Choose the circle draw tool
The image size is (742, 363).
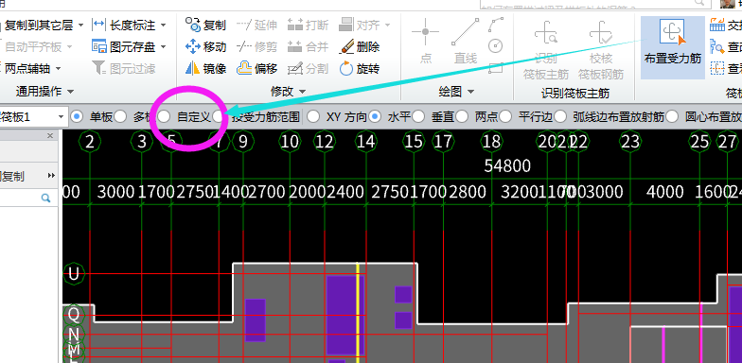click(496, 46)
